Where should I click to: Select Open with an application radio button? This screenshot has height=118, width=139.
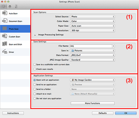pyautogui.click(x=34, y=80)
